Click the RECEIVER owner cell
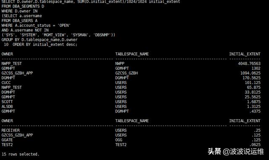This screenshot has height=160, width=269. coord(11,131)
